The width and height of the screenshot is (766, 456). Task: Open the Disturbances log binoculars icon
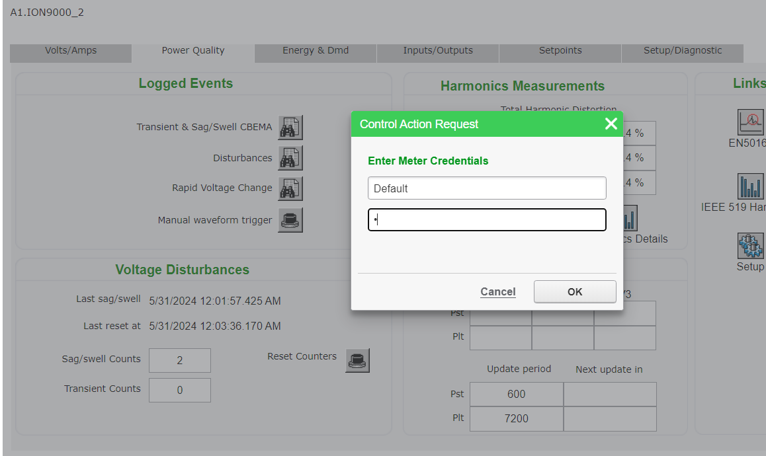290,158
